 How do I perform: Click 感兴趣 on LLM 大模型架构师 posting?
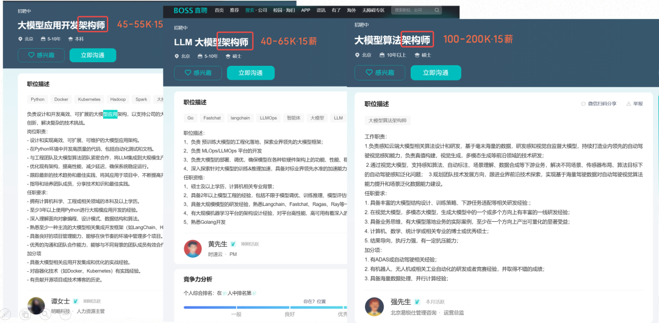coord(198,73)
